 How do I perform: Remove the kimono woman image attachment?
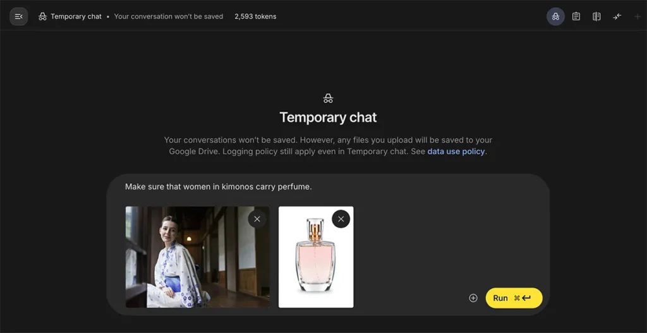click(257, 219)
